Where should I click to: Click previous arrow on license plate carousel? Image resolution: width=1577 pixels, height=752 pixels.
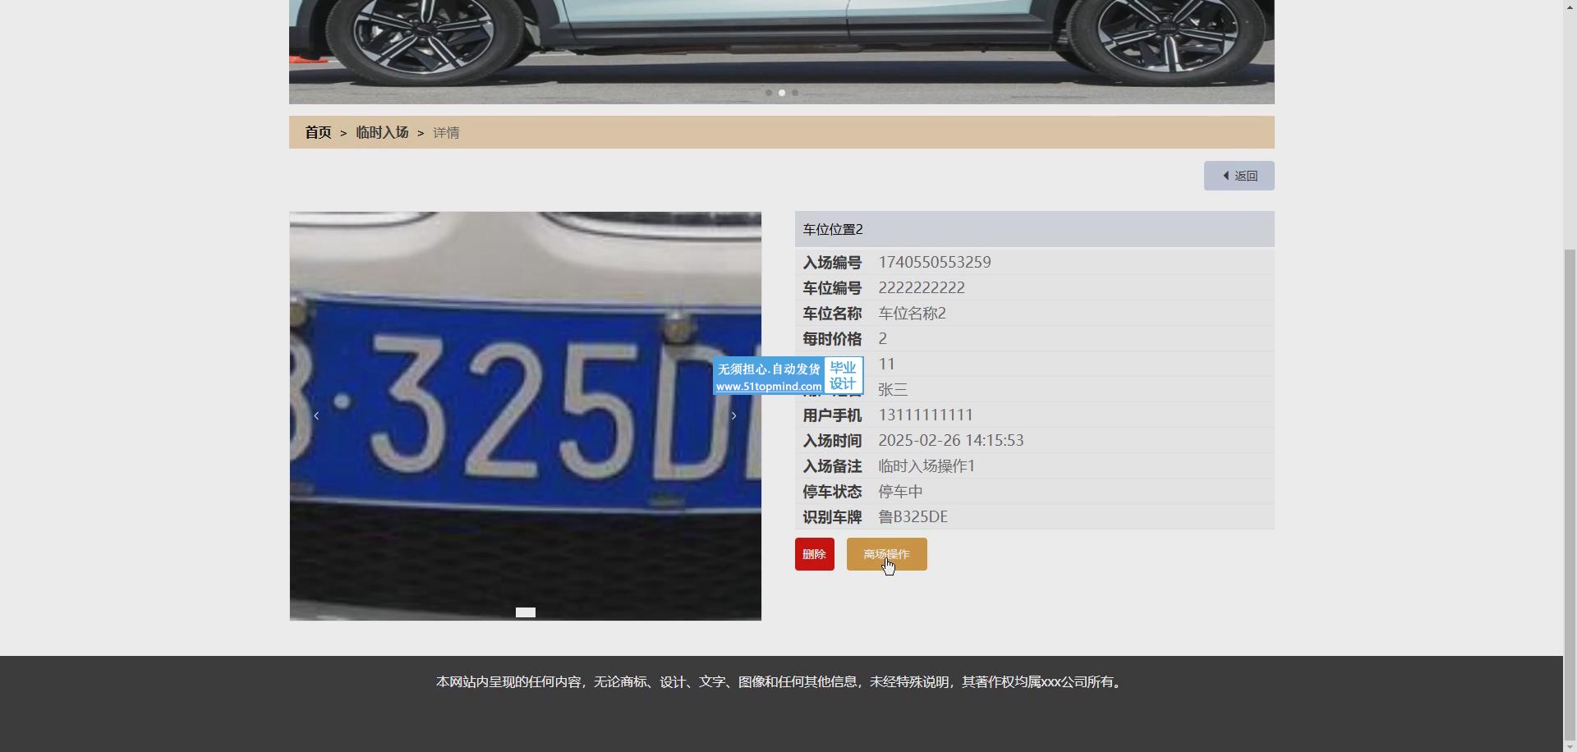(x=316, y=416)
